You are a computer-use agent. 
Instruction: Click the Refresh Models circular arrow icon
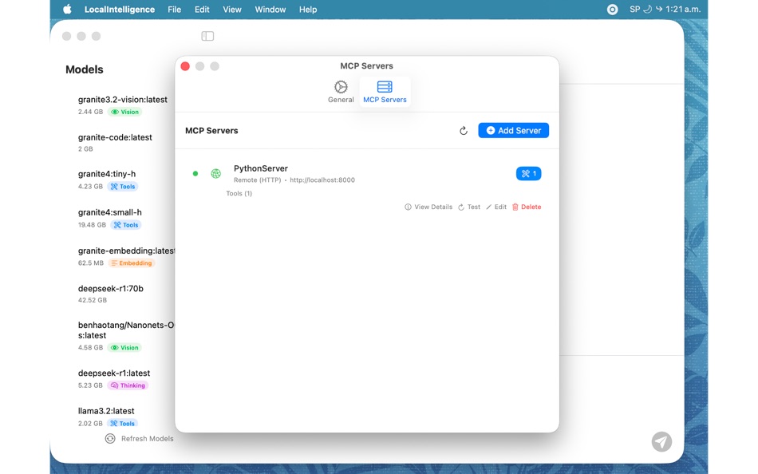[x=109, y=438]
